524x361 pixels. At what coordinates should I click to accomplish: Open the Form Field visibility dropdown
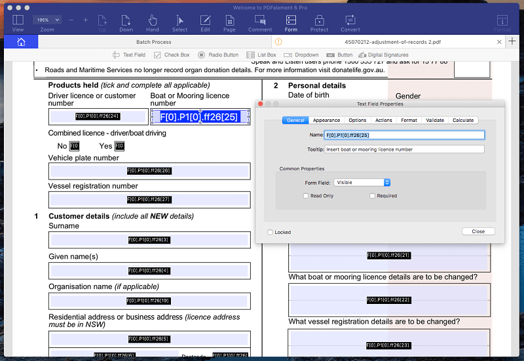pyautogui.click(x=362, y=183)
